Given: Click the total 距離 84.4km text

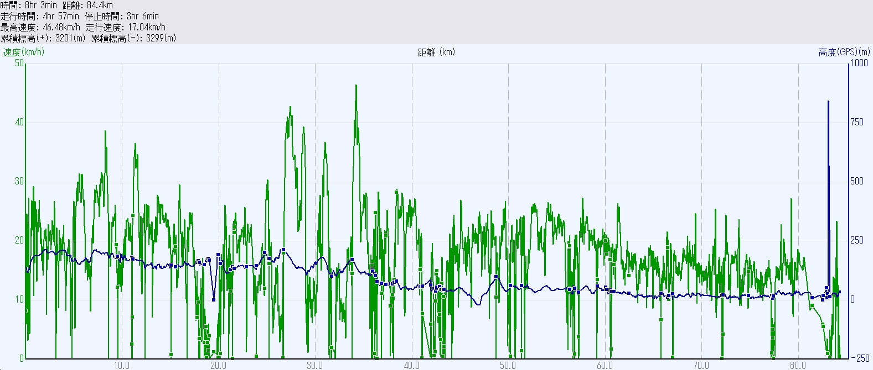Looking at the screenshot, I should pos(87,5).
